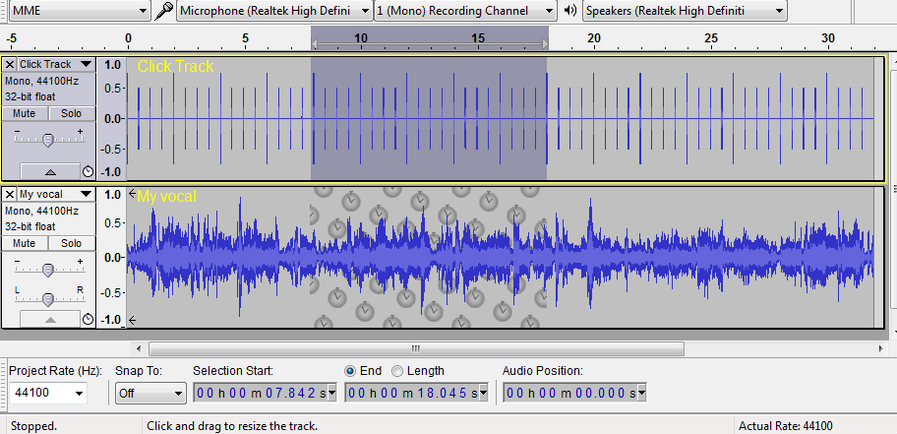The width and height of the screenshot is (897, 434).
Task: Open the Microphone recording device dropdown
Action: [274, 10]
